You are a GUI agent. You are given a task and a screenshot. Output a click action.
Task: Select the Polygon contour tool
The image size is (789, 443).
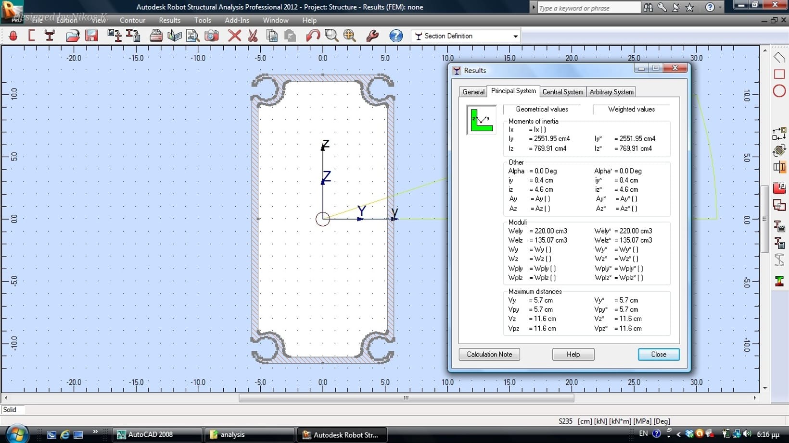click(x=779, y=58)
